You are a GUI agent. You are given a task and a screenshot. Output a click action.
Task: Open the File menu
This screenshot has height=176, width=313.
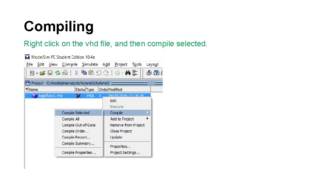click(x=30, y=65)
